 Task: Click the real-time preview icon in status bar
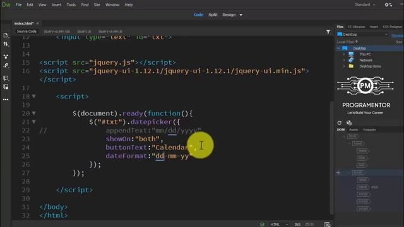327,224
